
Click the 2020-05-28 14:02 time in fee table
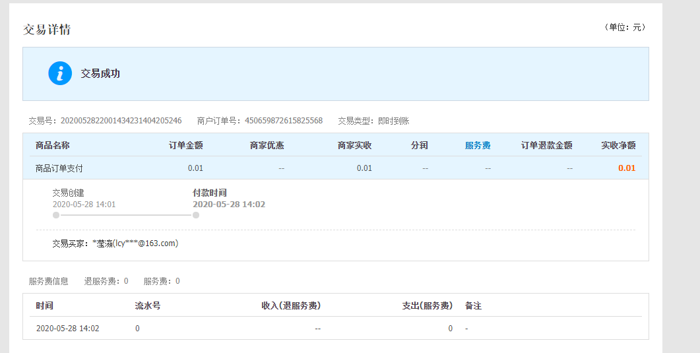tap(67, 328)
